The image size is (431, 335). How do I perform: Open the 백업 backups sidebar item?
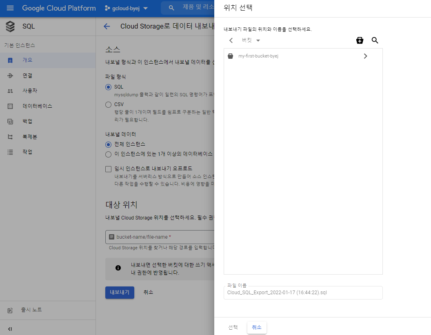click(x=48, y=121)
